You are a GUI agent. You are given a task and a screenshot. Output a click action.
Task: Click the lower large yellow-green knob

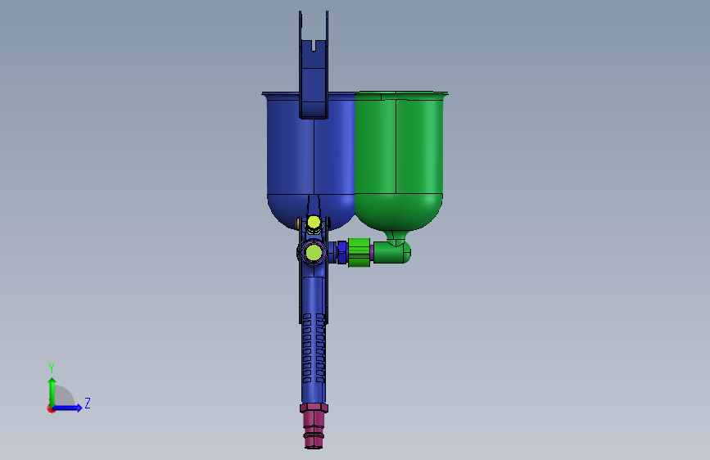314,253
